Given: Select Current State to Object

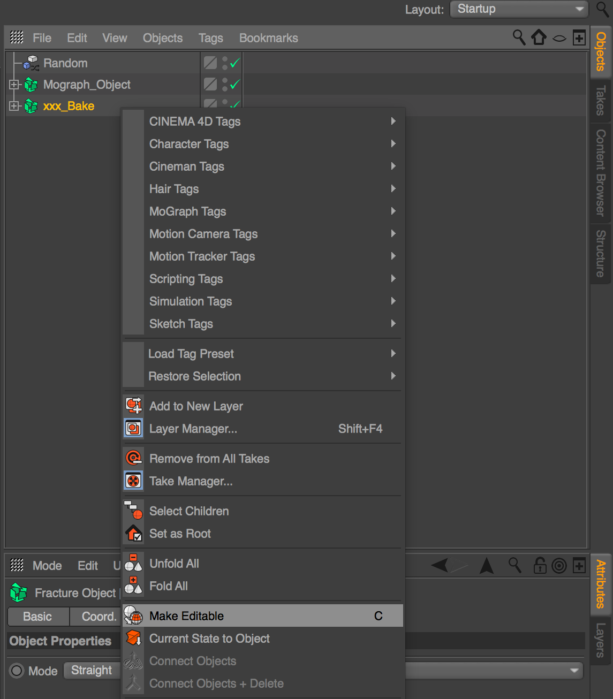Looking at the screenshot, I should point(209,639).
